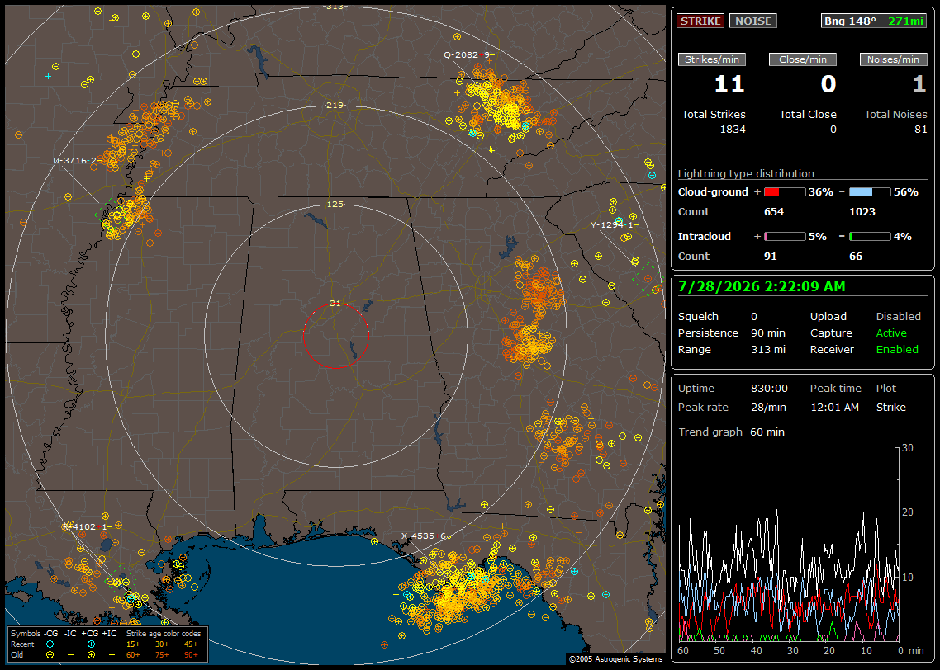Screen dimensions: 940x670
Task: Click the 125 range ring label
Action: 335,204
